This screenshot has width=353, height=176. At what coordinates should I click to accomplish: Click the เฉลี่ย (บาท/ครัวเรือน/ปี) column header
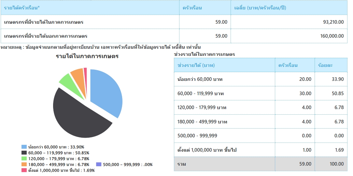point(260,8)
